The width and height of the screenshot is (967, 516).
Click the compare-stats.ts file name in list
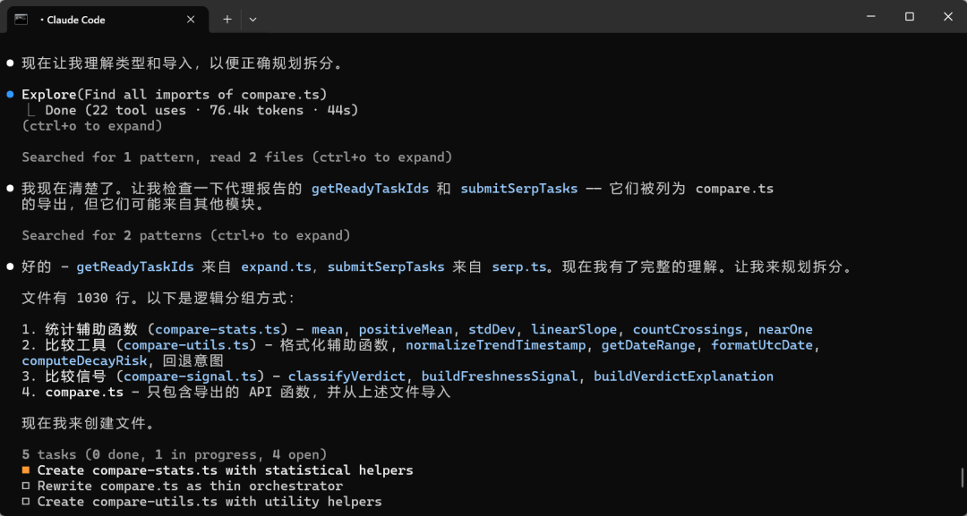click(218, 329)
